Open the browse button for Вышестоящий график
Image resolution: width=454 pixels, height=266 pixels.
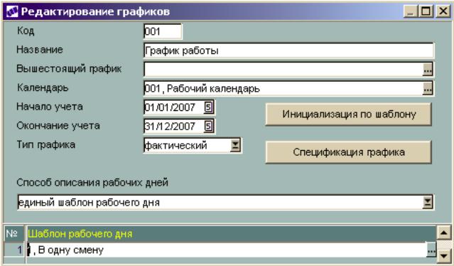click(x=428, y=70)
